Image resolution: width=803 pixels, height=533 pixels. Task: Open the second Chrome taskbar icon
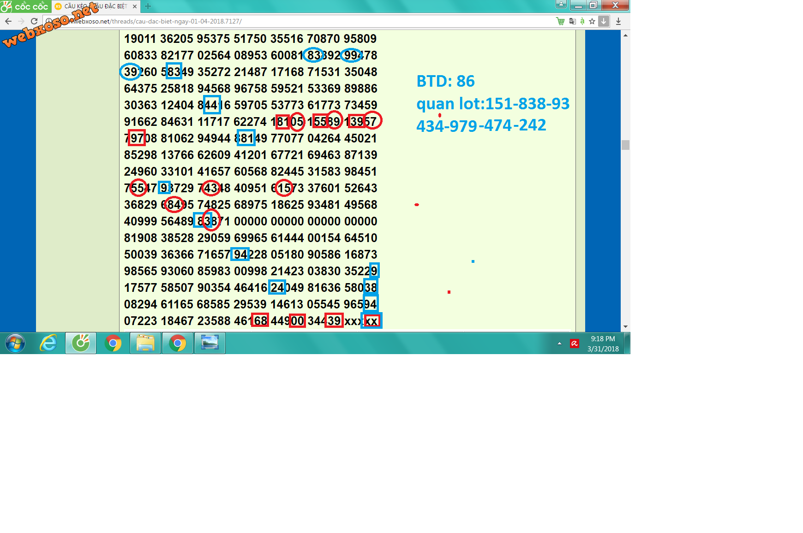pos(178,343)
